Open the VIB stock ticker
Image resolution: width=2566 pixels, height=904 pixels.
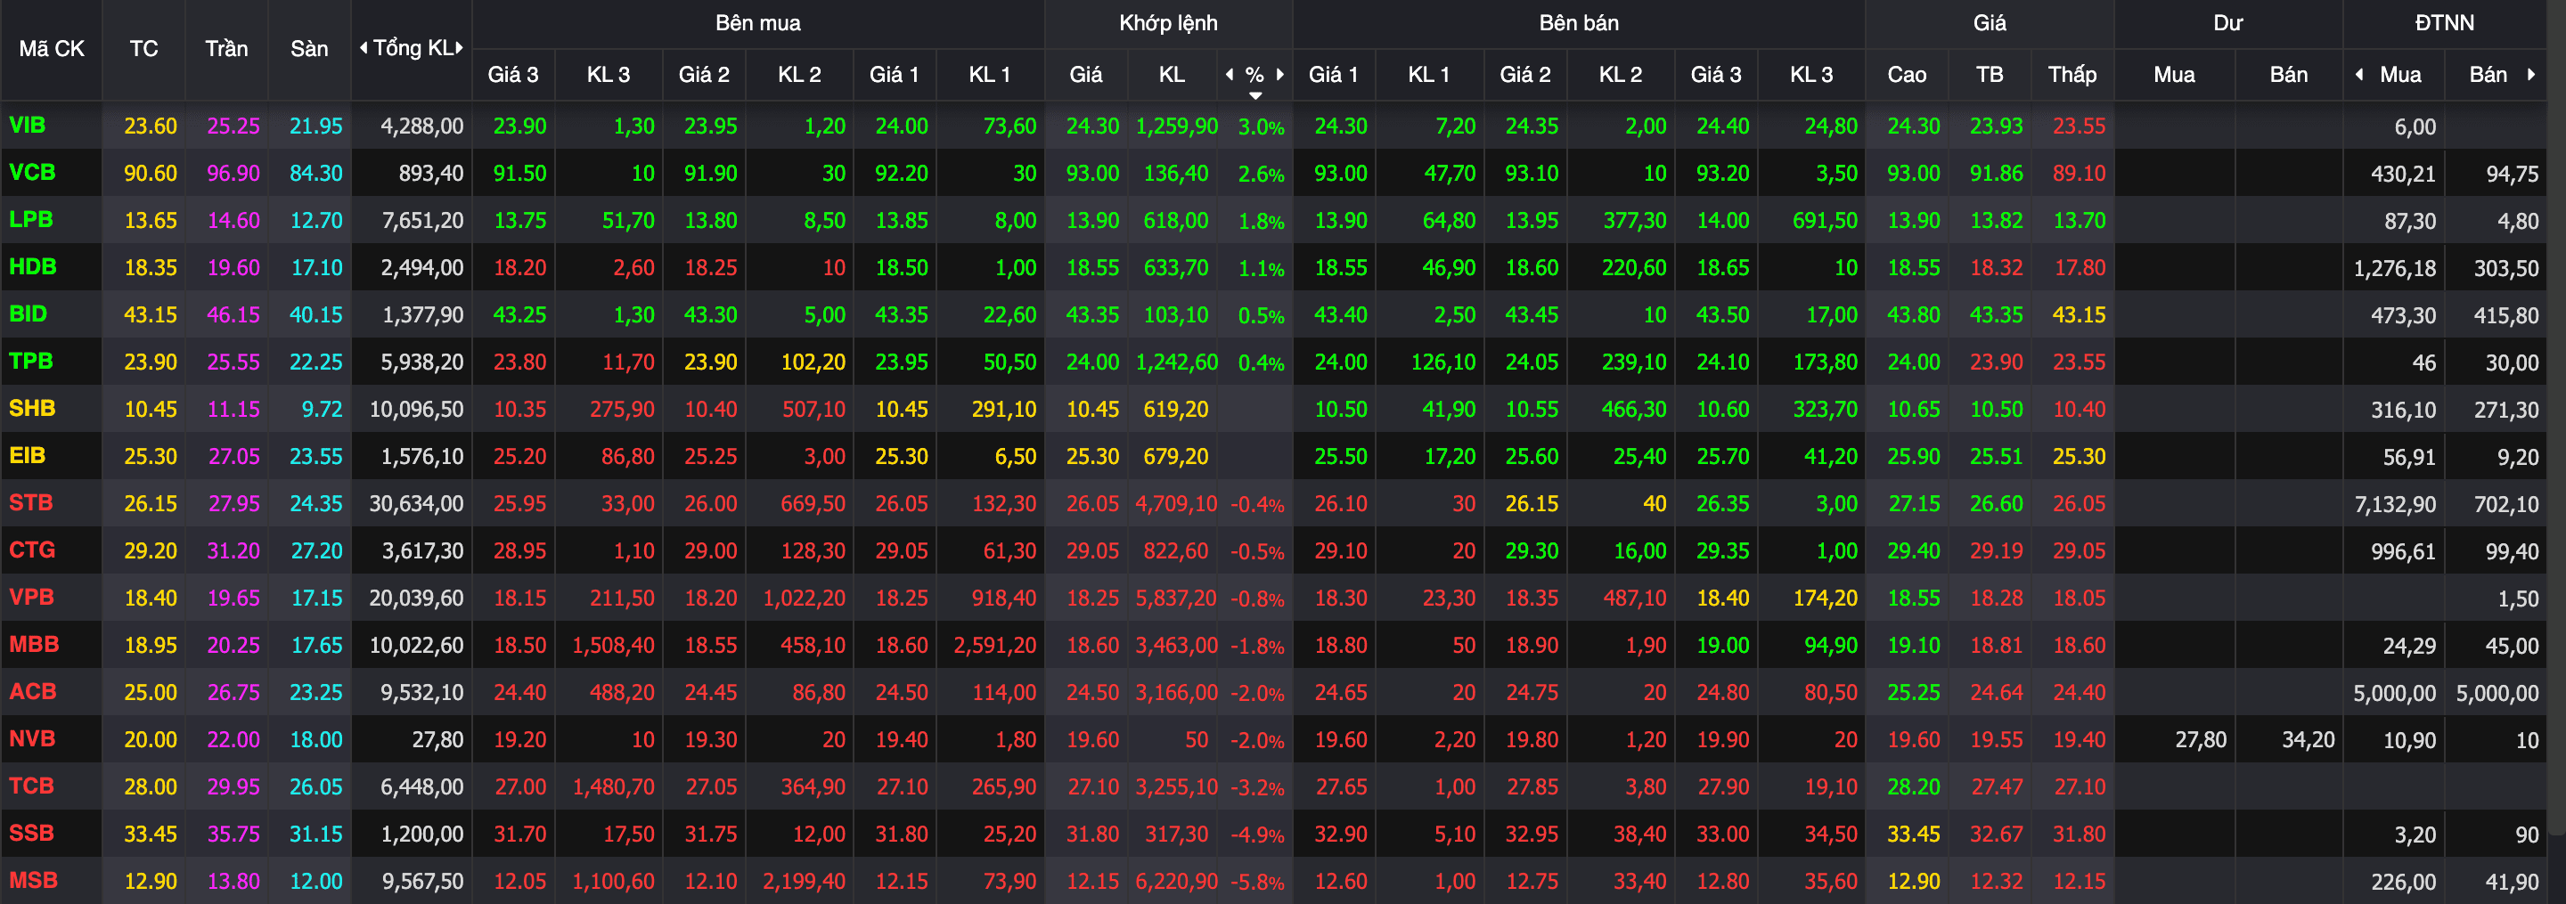pyautogui.click(x=28, y=126)
